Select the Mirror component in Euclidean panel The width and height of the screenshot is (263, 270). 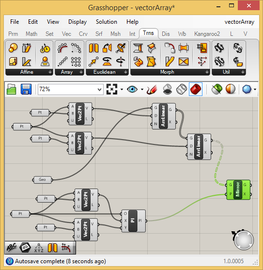coord(93,48)
